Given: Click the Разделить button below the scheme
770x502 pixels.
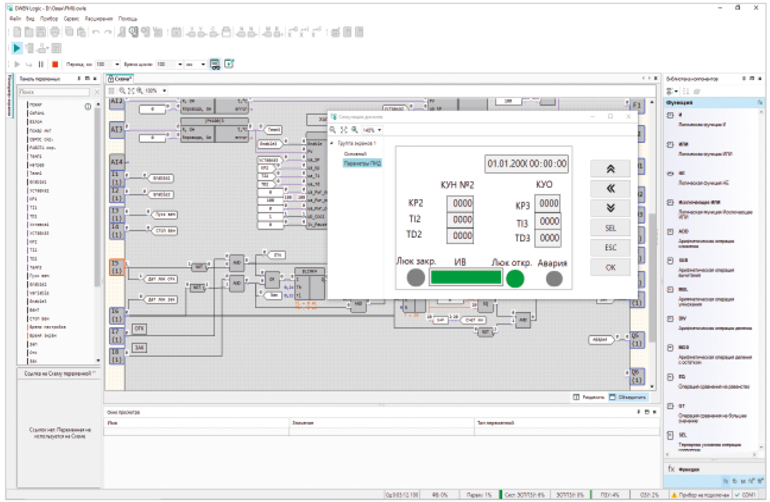Looking at the screenshot, I should pos(589,397).
